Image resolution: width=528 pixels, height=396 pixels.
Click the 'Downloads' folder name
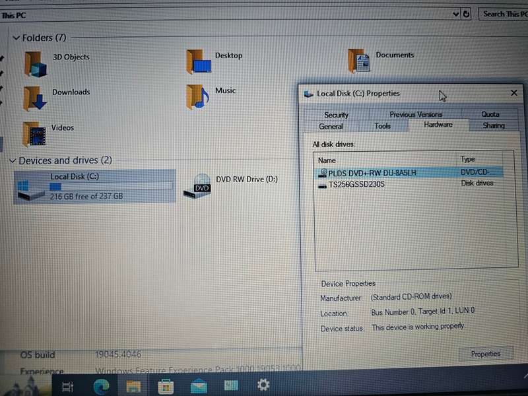coord(71,92)
